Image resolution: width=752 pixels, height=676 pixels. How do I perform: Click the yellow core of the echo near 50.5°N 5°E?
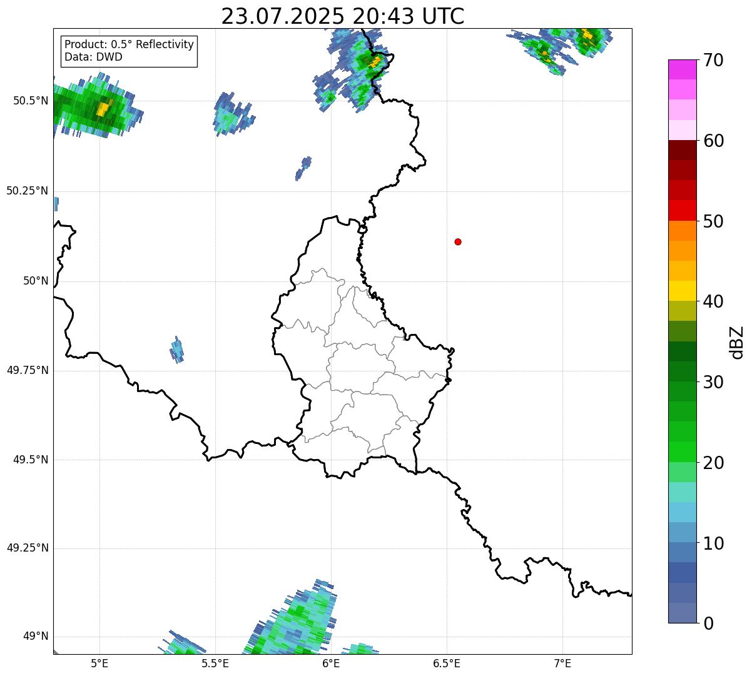click(103, 109)
